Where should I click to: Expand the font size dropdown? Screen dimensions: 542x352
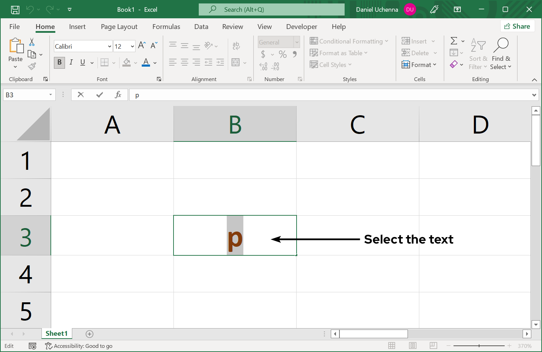point(132,47)
